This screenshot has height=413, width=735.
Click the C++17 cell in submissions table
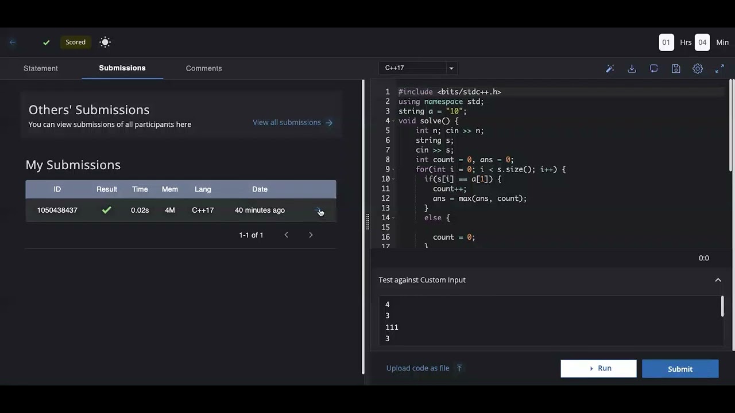tap(203, 210)
